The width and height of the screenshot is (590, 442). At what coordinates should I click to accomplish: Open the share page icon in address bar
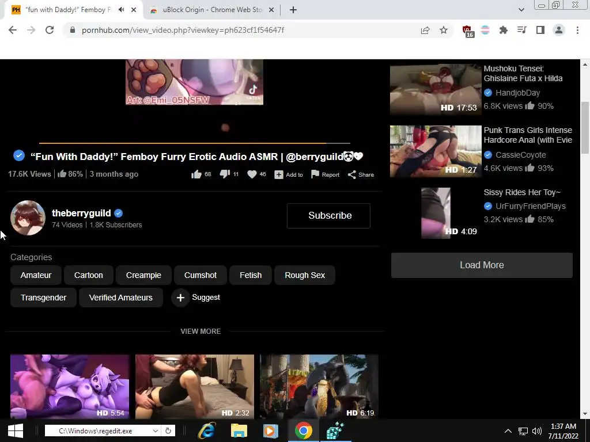tap(425, 30)
